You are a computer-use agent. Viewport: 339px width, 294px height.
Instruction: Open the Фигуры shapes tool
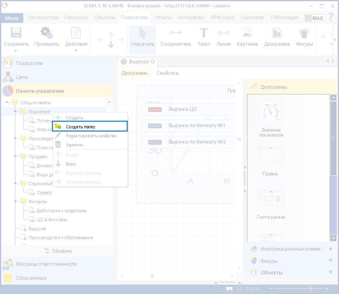(x=303, y=38)
